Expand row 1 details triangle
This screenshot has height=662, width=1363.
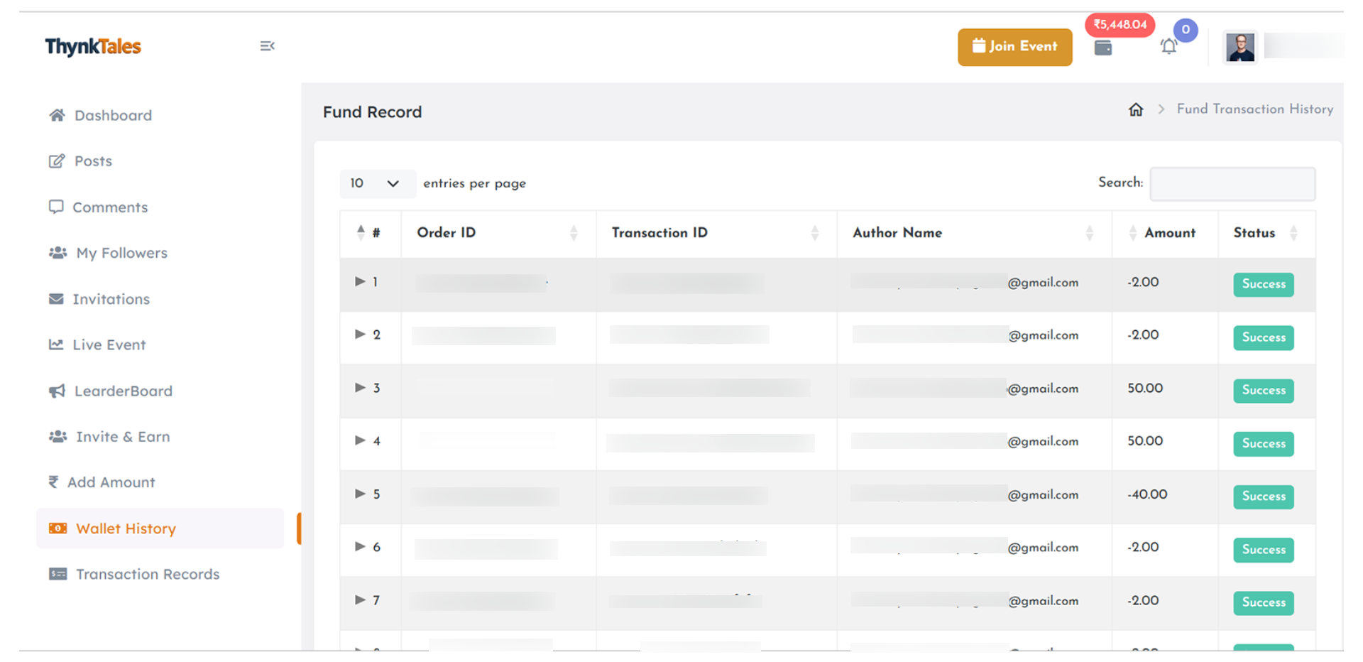(360, 282)
